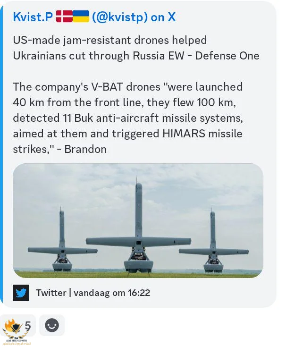
Task: Click the add reaction smiley icon
Action: 52,325
